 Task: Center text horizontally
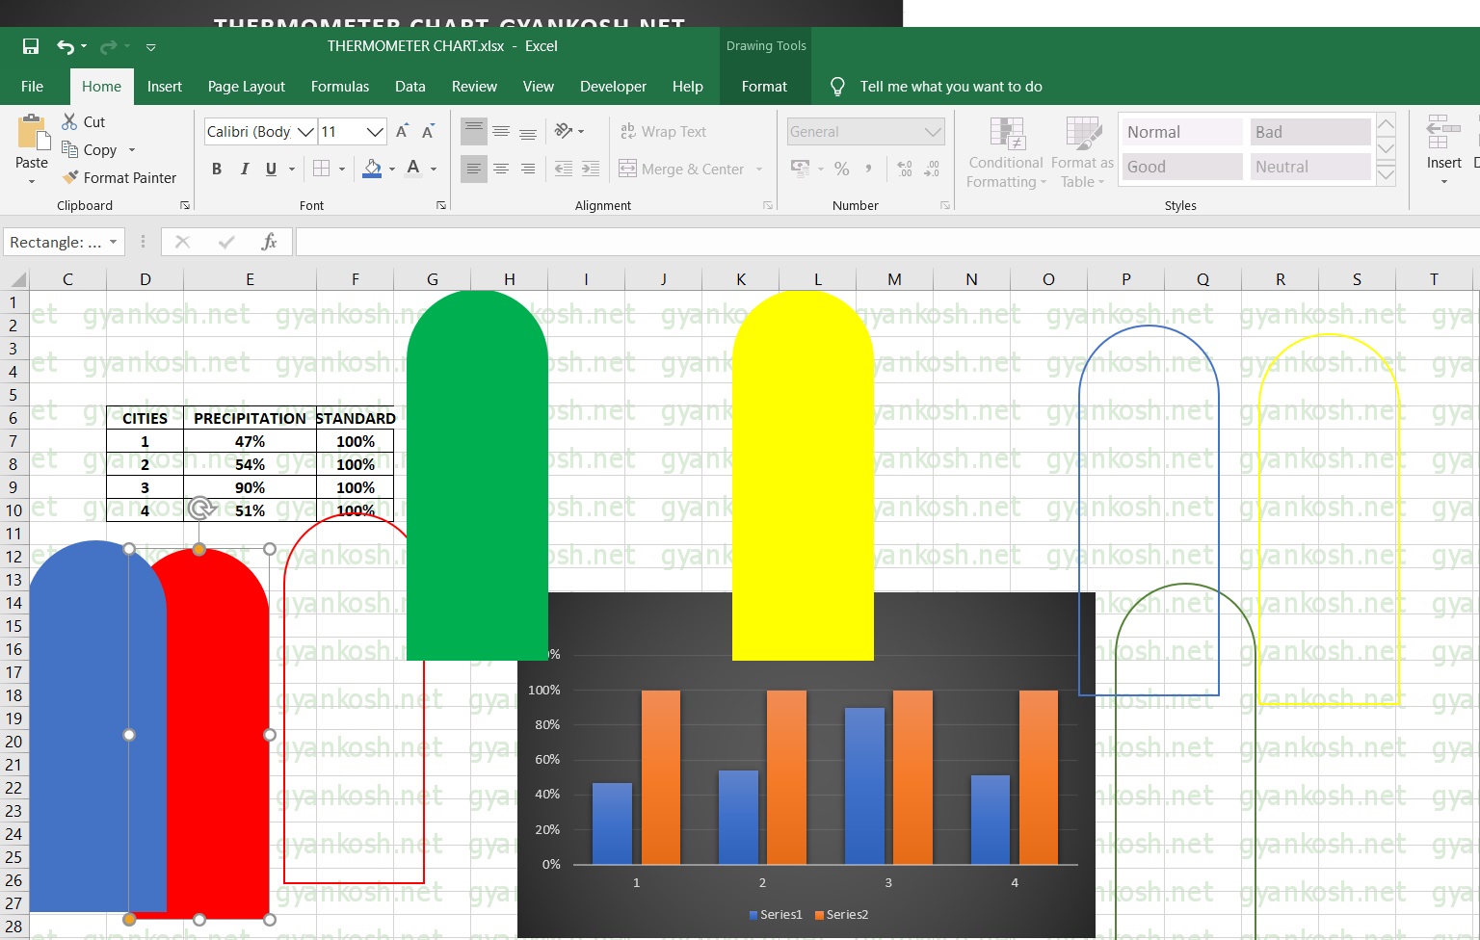point(501,169)
